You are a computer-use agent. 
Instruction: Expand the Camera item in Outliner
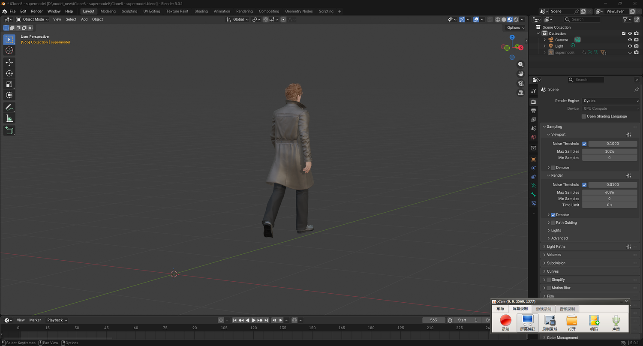[545, 40]
